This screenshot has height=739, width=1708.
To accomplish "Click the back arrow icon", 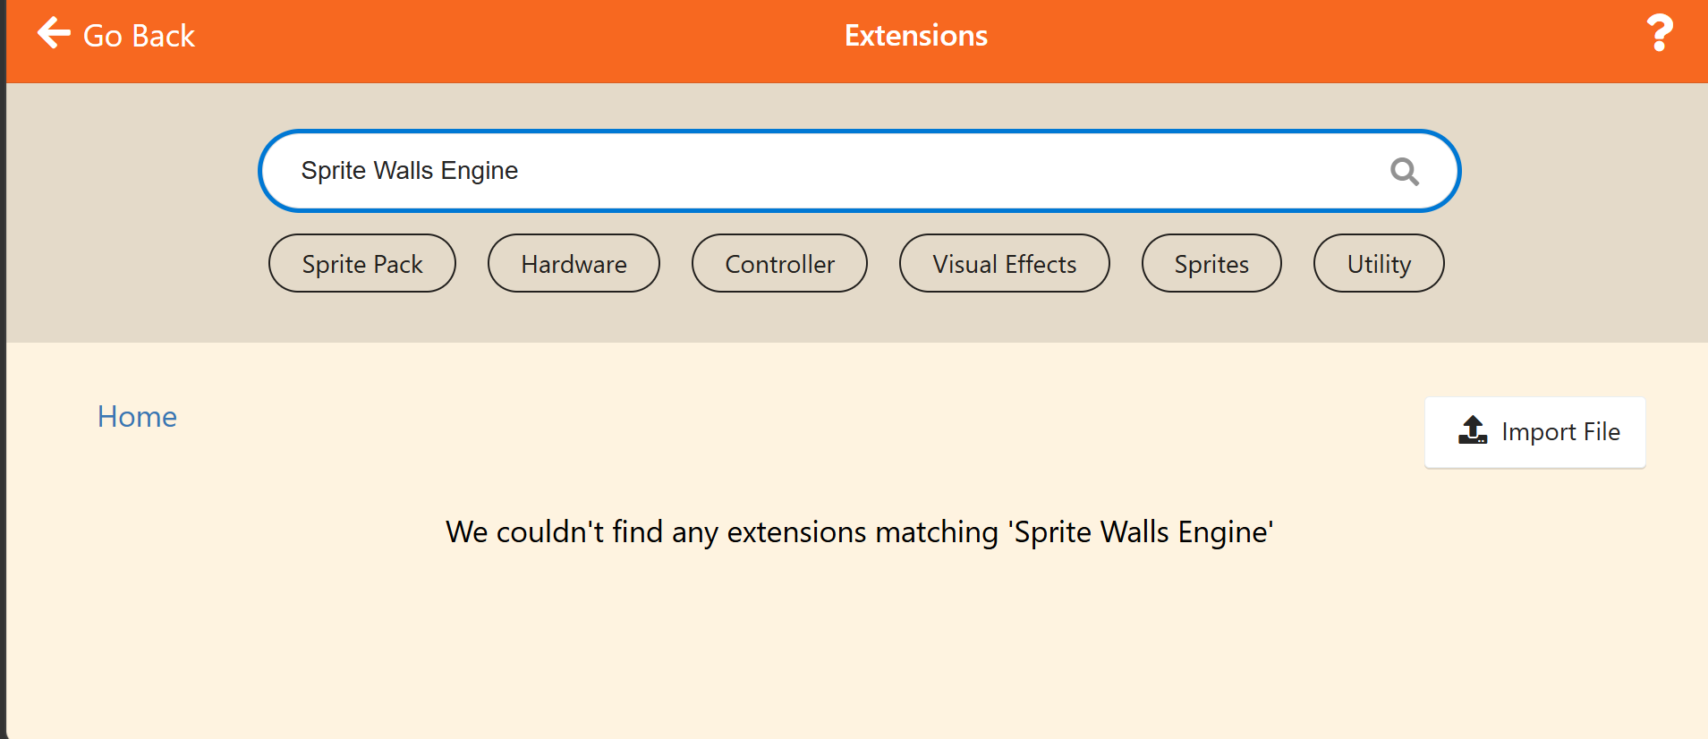I will [x=54, y=33].
